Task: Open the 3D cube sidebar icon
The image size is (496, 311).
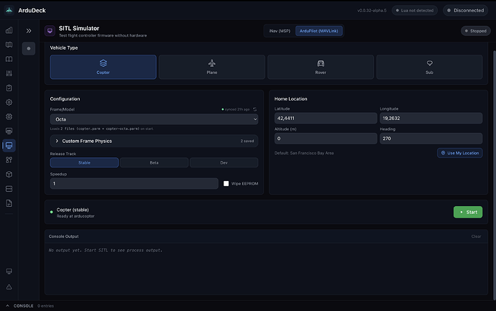Action: pyautogui.click(x=9, y=175)
